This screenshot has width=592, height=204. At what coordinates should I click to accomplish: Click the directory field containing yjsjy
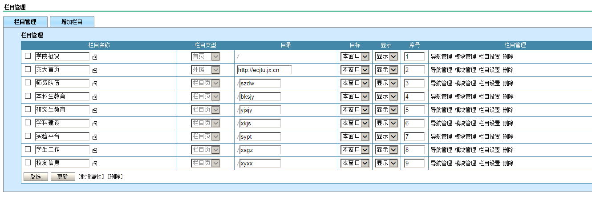point(260,110)
